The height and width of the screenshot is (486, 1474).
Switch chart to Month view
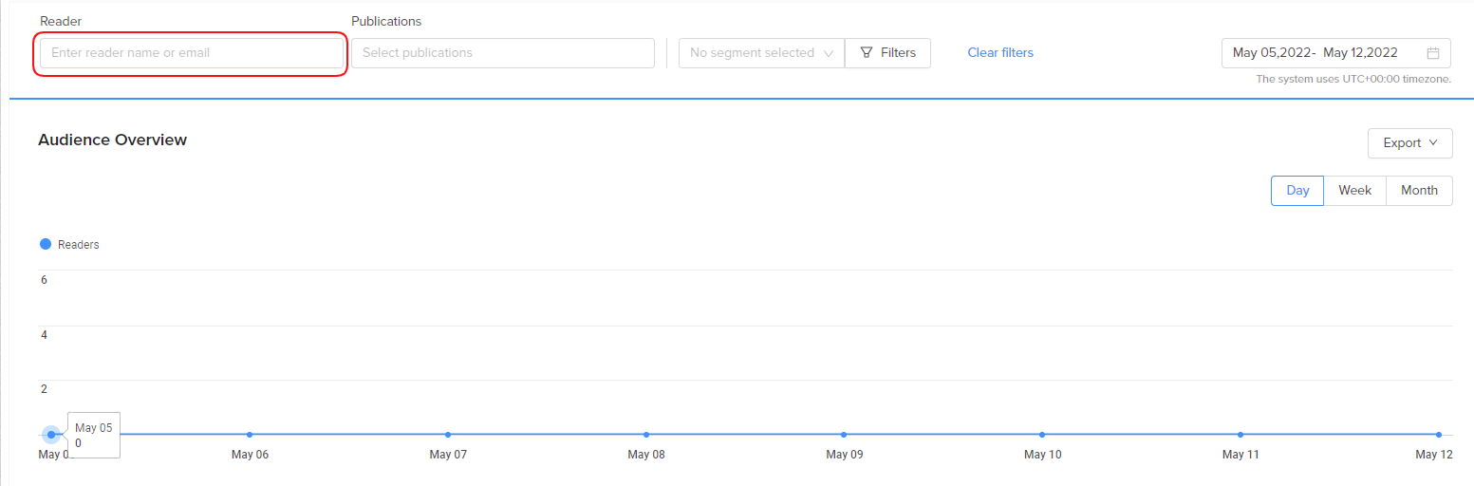pyautogui.click(x=1419, y=190)
